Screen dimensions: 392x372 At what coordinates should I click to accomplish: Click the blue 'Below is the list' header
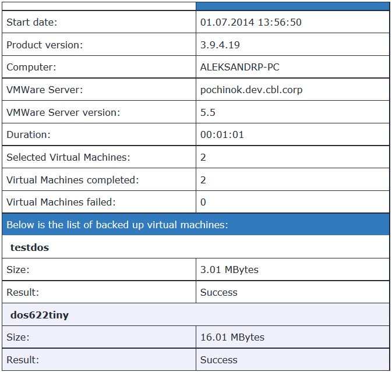click(117, 225)
